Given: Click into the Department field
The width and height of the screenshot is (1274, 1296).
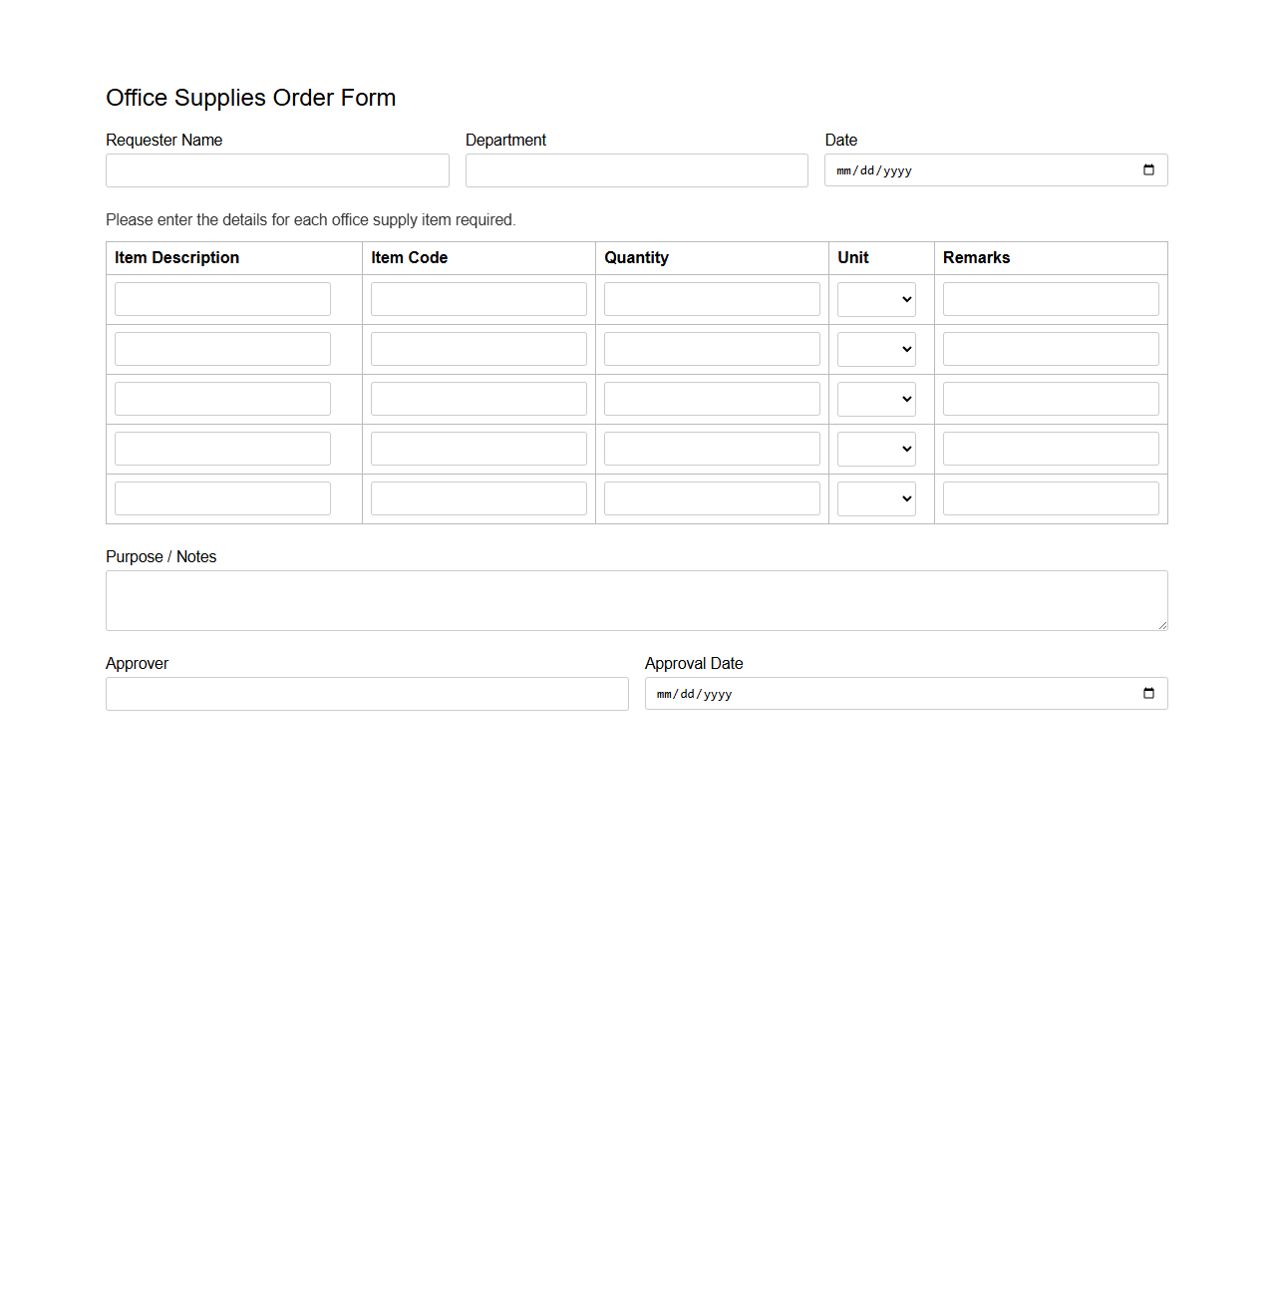Looking at the screenshot, I should point(636,169).
